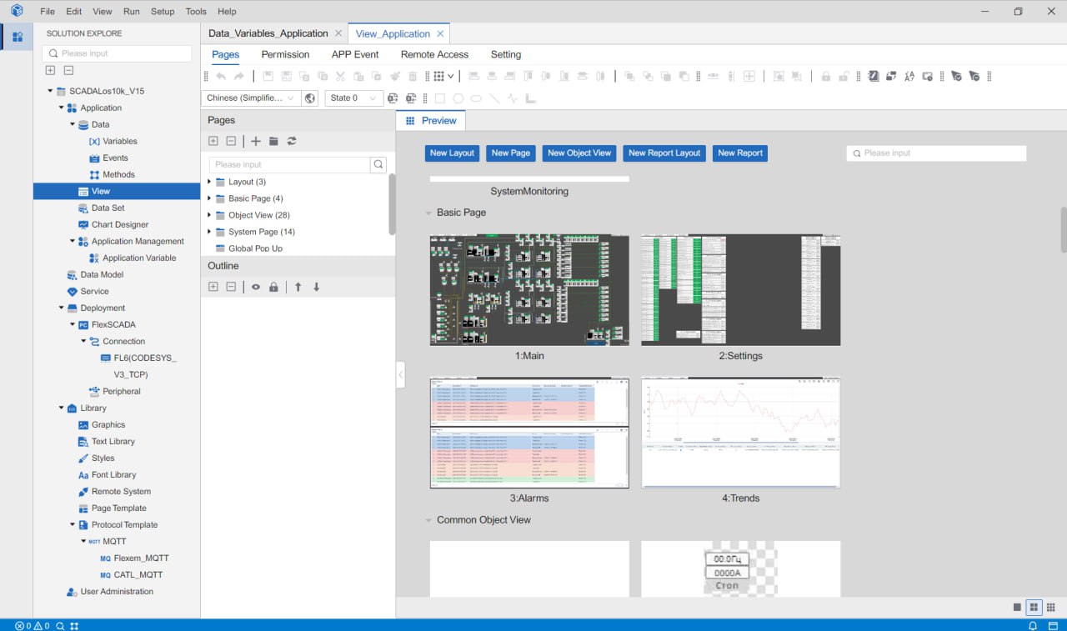Click the solution explorer sidebar icon
This screenshot has height=631, width=1067.
[18, 37]
